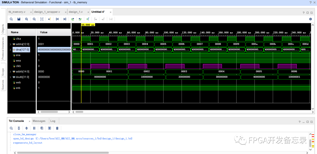Viewport: 317px width, 154px height.
Task: Pause the Tcl Console output
Action: 34,128
